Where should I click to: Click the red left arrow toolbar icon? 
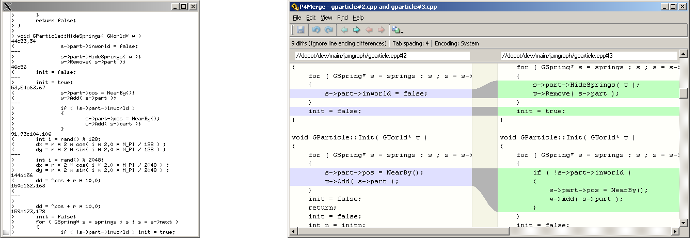(x=369, y=30)
